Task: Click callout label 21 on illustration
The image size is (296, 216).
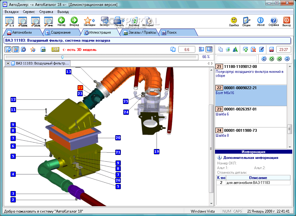Action: 118,152
